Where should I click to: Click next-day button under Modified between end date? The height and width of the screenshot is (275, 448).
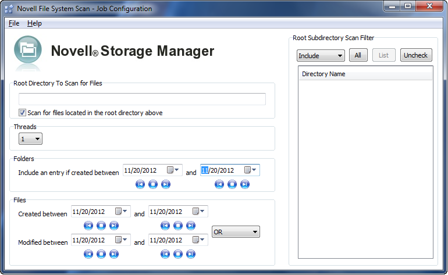click(191, 254)
